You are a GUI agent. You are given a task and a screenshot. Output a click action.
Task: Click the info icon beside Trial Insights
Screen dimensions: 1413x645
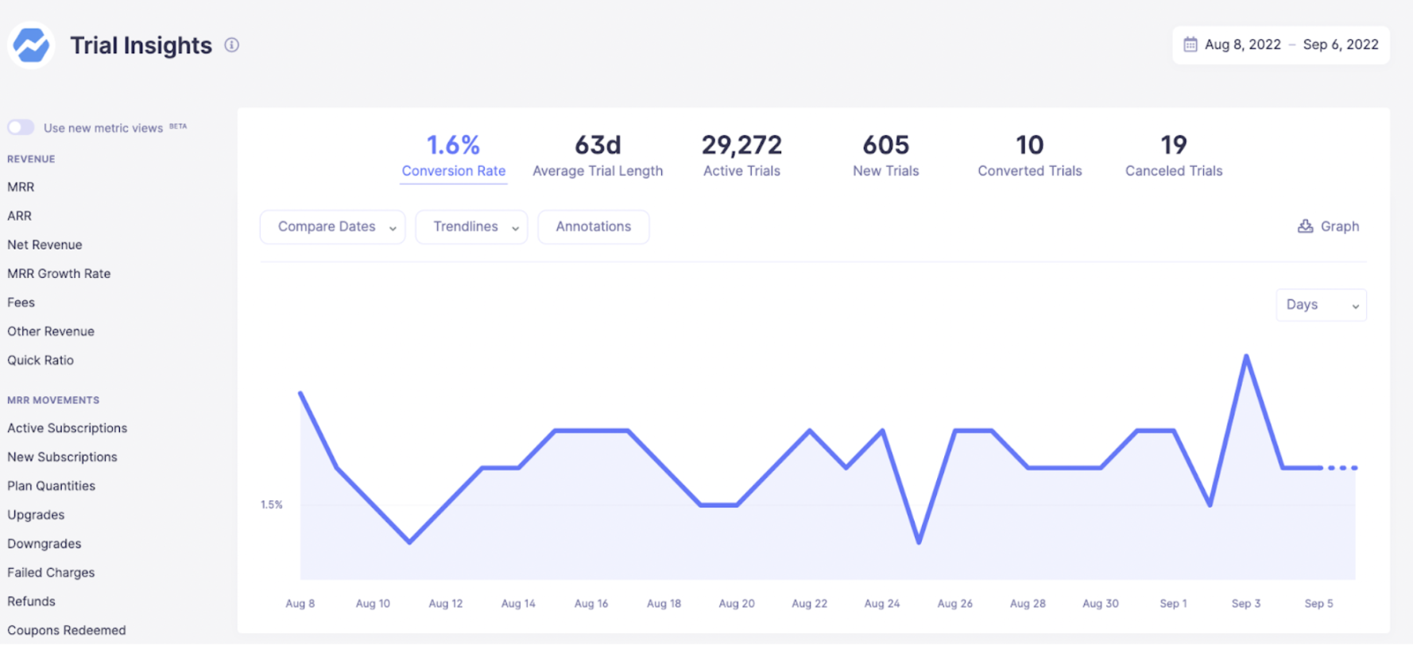click(x=231, y=45)
